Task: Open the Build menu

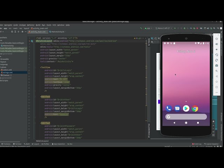Action: pos(38,25)
